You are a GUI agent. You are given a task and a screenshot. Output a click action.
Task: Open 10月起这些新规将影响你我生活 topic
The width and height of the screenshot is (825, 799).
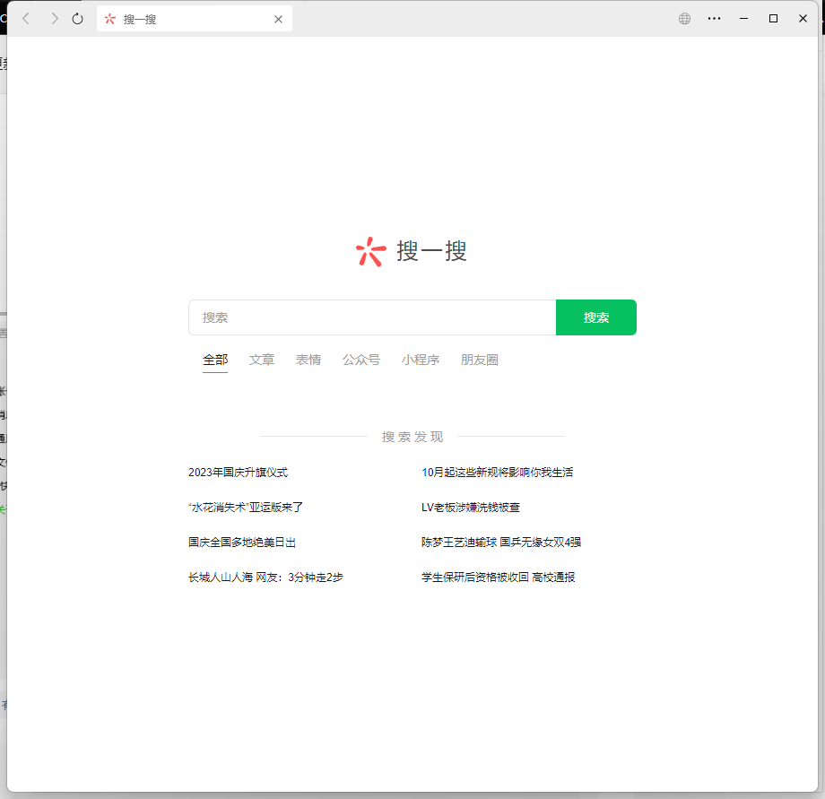(x=497, y=473)
